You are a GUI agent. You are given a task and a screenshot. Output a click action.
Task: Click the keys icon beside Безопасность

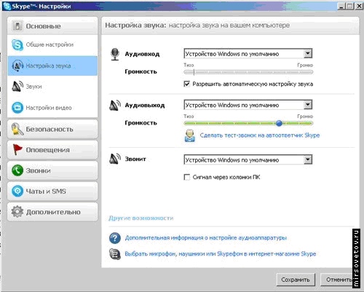17,129
